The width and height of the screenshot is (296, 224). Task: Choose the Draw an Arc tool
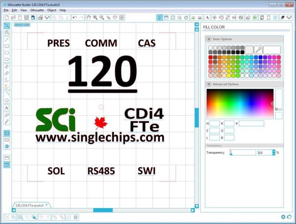[7, 94]
